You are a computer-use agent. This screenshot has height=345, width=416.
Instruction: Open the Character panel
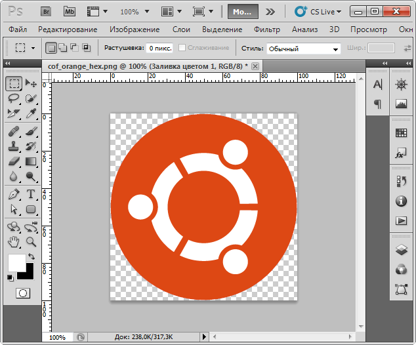[377, 85]
